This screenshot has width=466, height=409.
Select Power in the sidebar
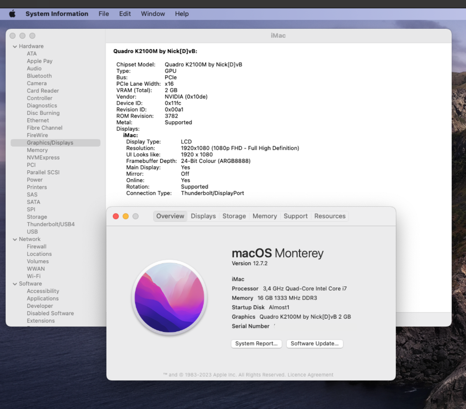(x=35, y=180)
